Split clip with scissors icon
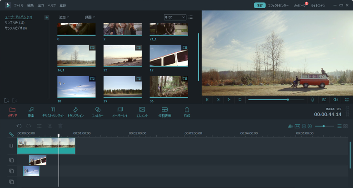353x188 pixels. point(50,126)
